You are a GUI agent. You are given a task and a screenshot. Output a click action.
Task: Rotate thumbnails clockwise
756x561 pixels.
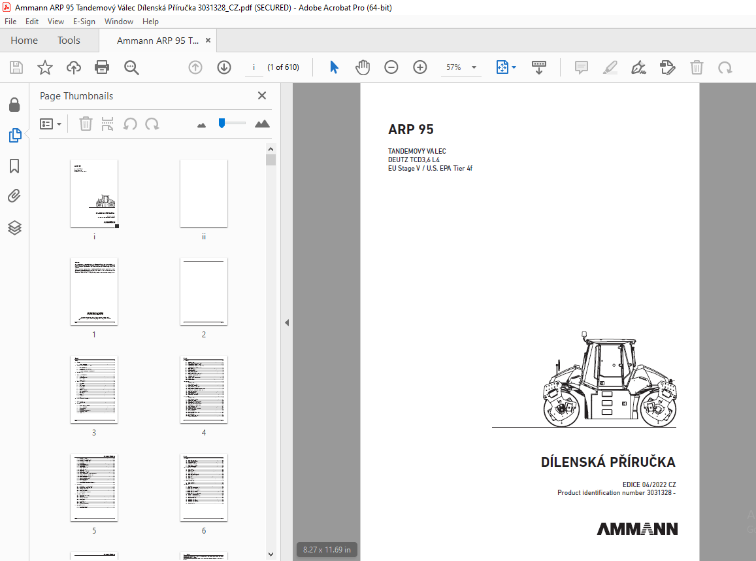(152, 124)
